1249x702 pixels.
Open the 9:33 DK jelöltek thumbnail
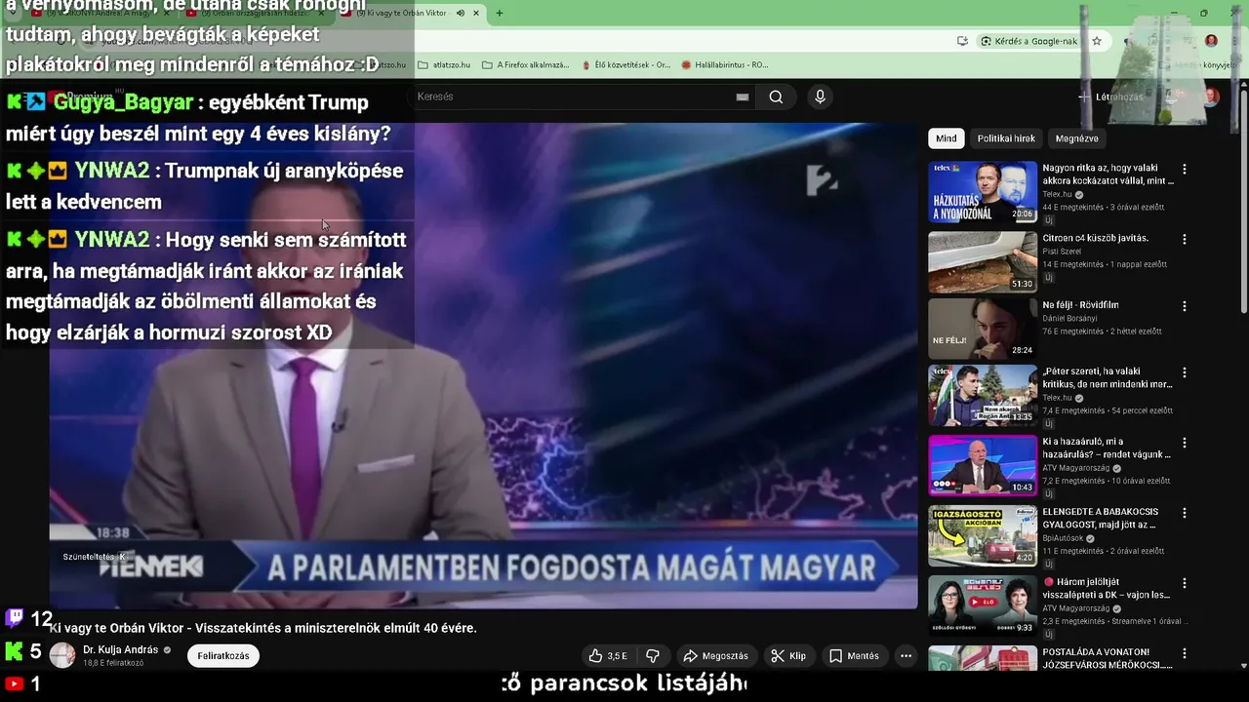pos(983,605)
